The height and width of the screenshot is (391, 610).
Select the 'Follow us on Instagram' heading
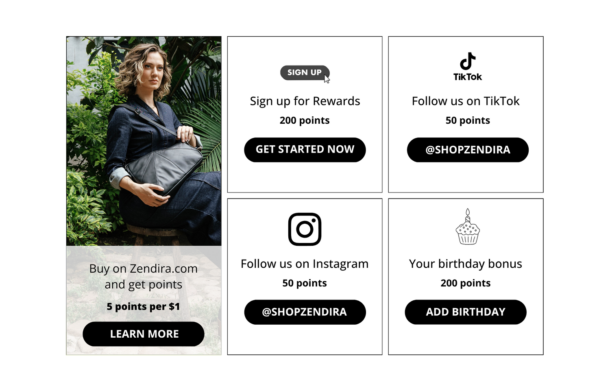(x=305, y=264)
